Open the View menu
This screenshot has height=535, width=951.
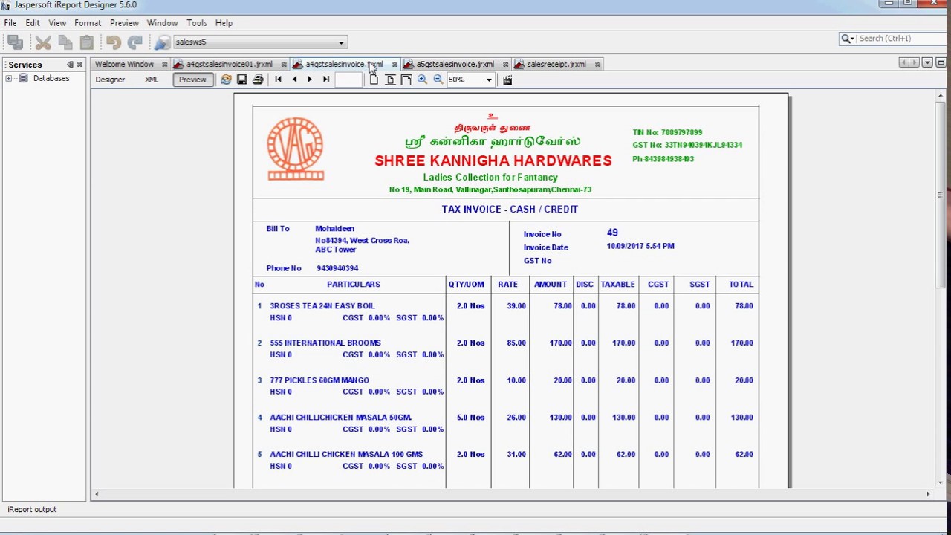coord(57,23)
